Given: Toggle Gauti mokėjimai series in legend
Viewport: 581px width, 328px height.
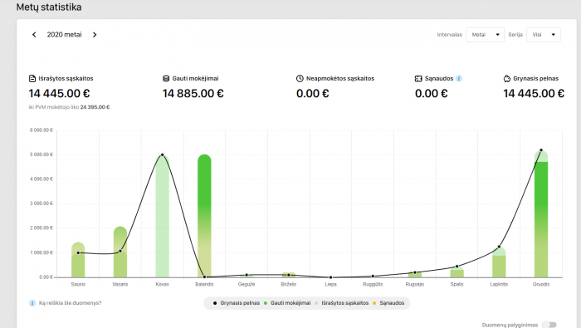Looking at the screenshot, I should [287, 303].
